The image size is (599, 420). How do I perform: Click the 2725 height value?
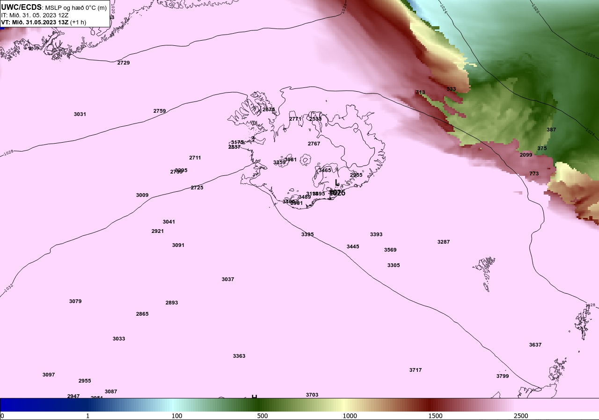point(197,188)
